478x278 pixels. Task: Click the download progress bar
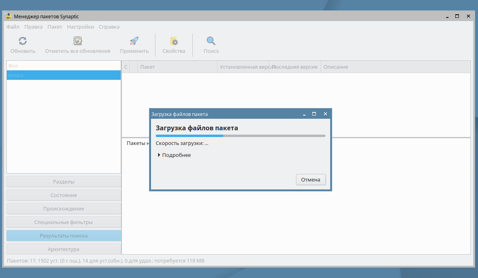point(240,136)
